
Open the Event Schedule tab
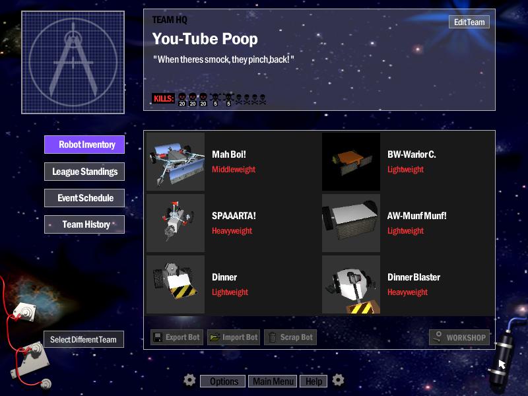point(84,198)
